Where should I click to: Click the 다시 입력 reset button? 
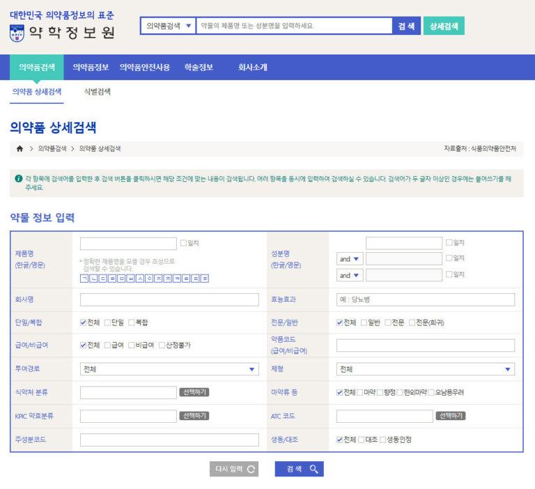[x=234, y=469]
